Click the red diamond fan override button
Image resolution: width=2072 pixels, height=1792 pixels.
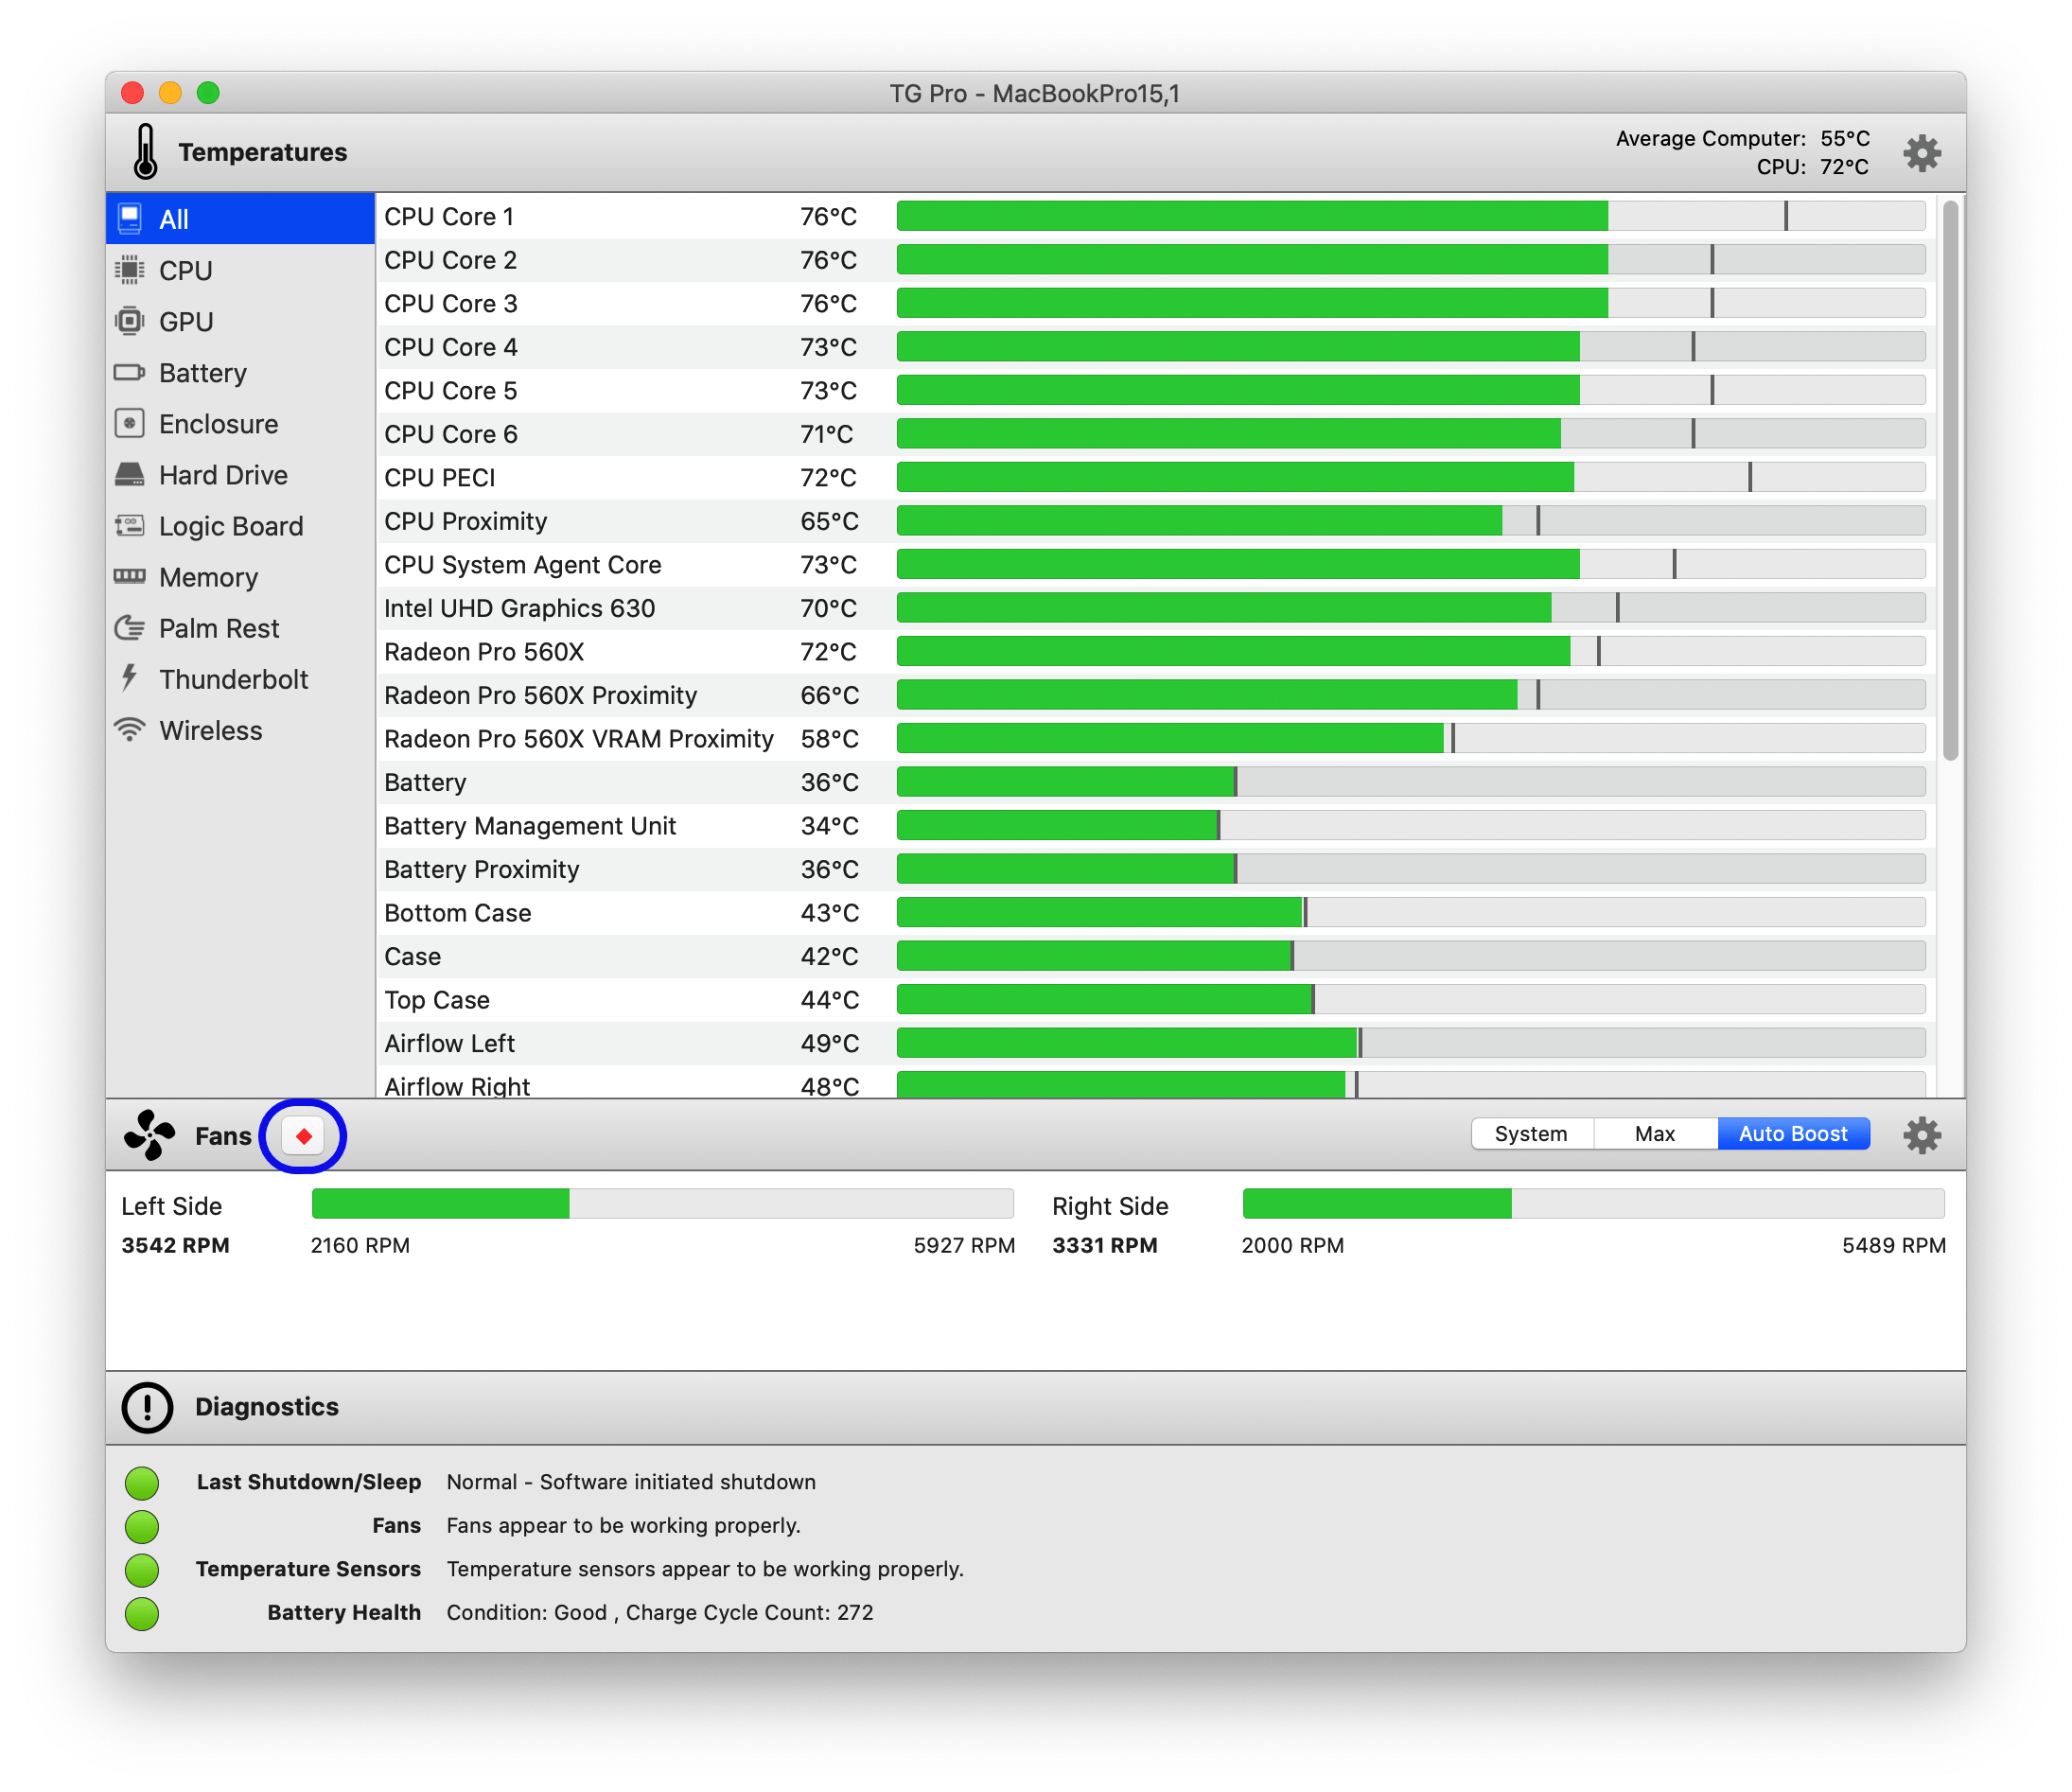[303, 1135]
